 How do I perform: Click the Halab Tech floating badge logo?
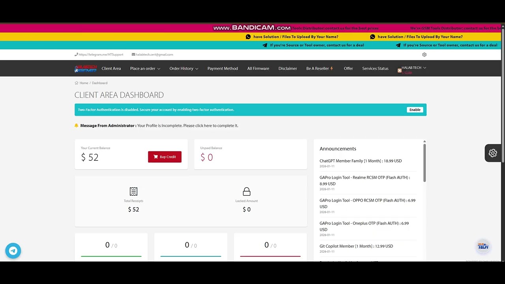[x=483, y=246]
